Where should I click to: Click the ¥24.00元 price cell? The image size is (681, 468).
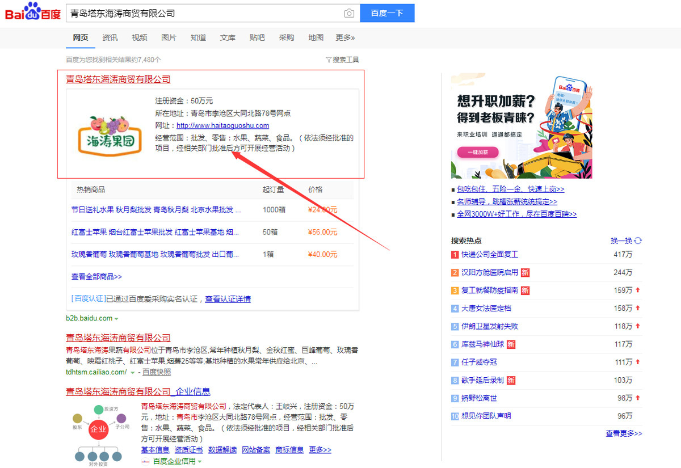pyautogui.click(x=322, y=210)
